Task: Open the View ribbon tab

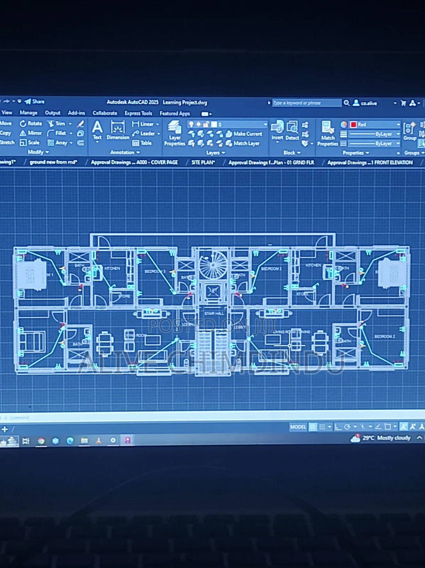Action: (x=7, y=113)
